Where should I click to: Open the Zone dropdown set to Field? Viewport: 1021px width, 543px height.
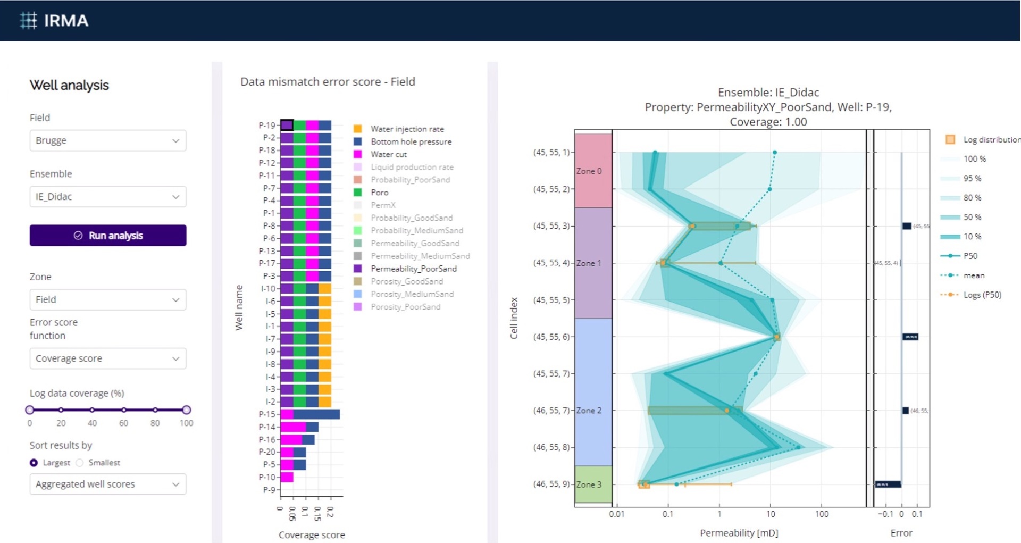click(x=108, y=300)
